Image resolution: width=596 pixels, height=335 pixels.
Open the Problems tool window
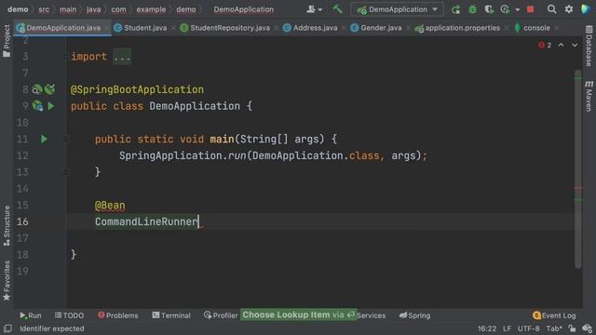click(118, 315)
